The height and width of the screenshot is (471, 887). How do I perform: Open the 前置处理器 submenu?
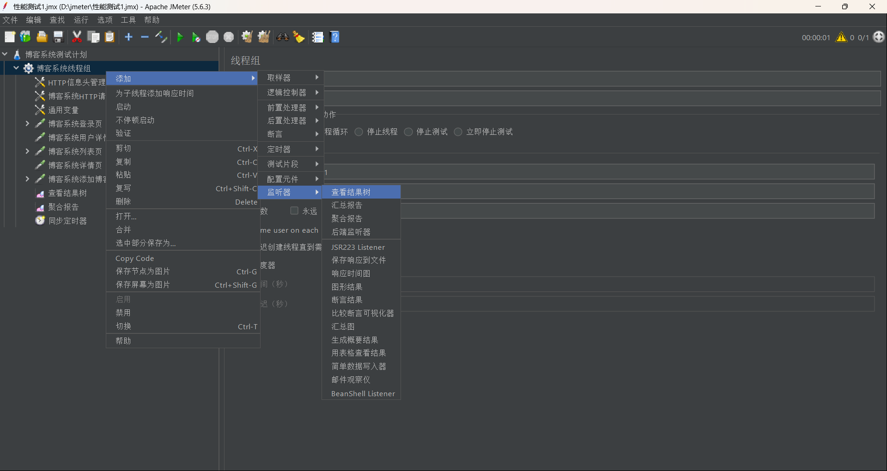291,107
